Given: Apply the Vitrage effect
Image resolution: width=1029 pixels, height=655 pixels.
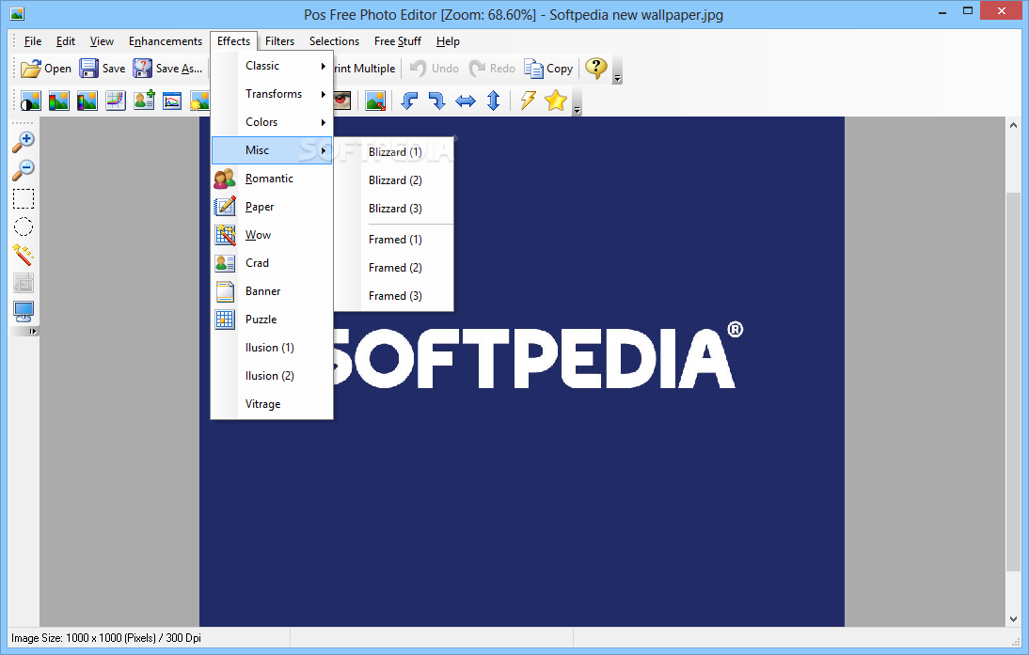Looking at the screenshot, I should [272, 404].
